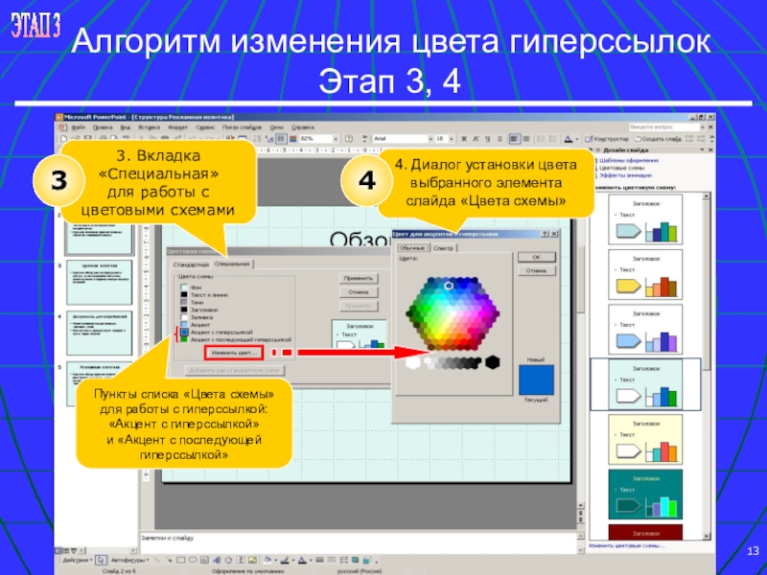Viewport: 767px width, 575px height.
Task: Click the Цветовые схемы link
Action: (x=622, y=168)
